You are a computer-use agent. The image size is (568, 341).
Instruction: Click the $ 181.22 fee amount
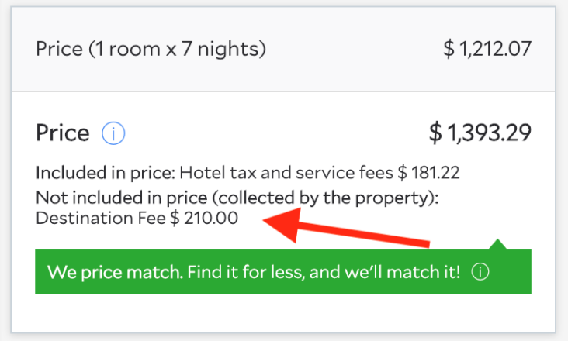[x=428, y=173]
